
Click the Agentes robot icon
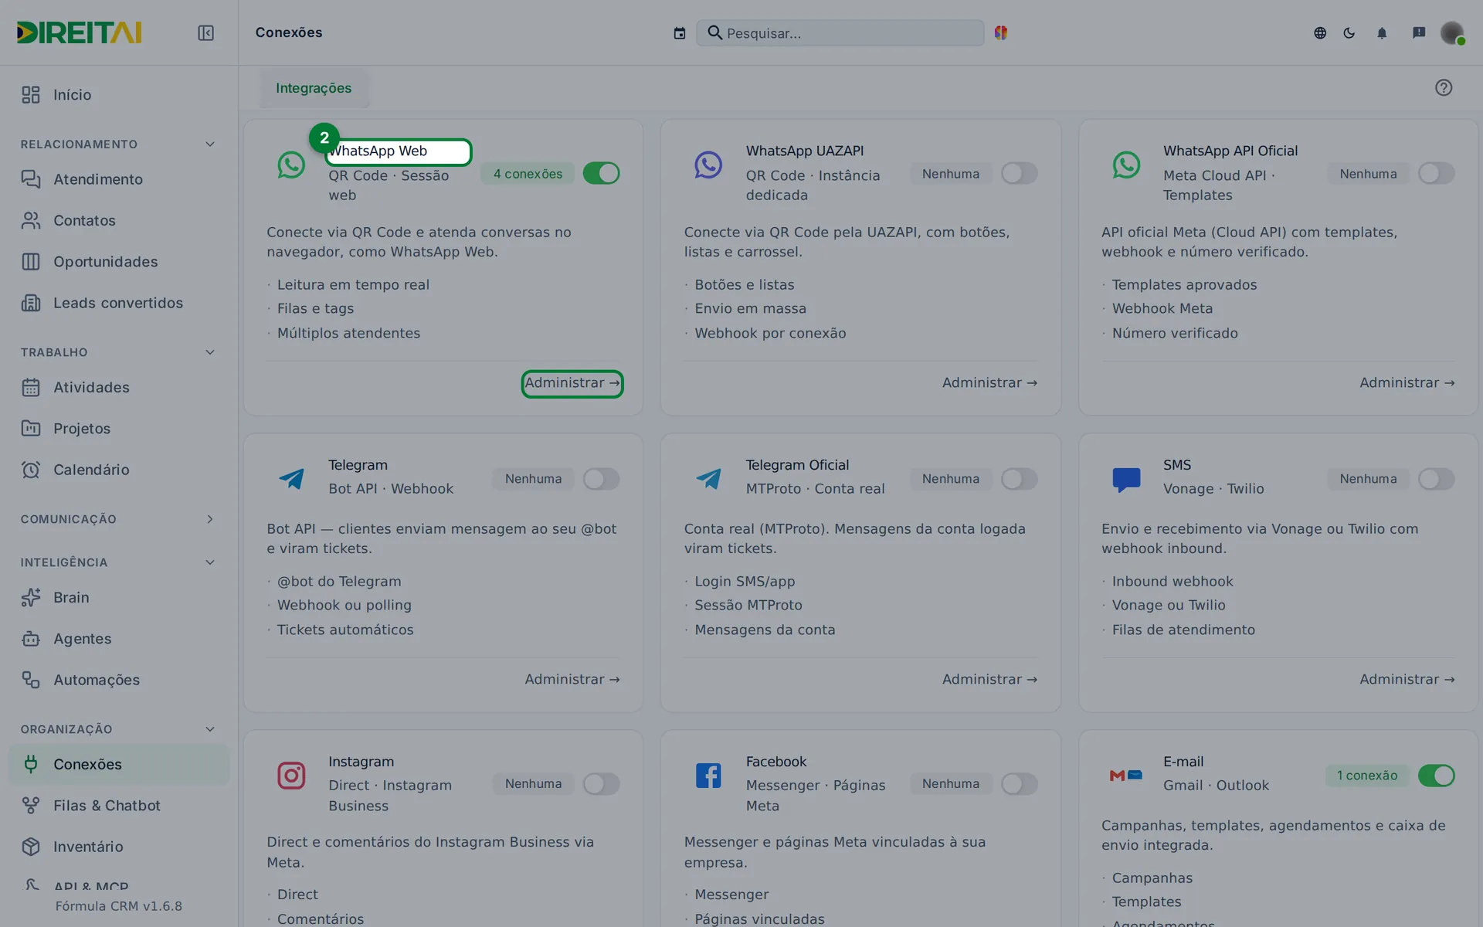[x=31, y=639]
